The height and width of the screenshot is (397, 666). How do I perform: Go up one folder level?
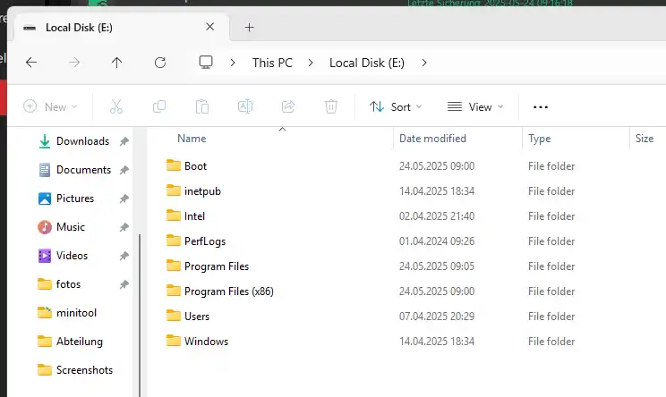tap(116, 63)
